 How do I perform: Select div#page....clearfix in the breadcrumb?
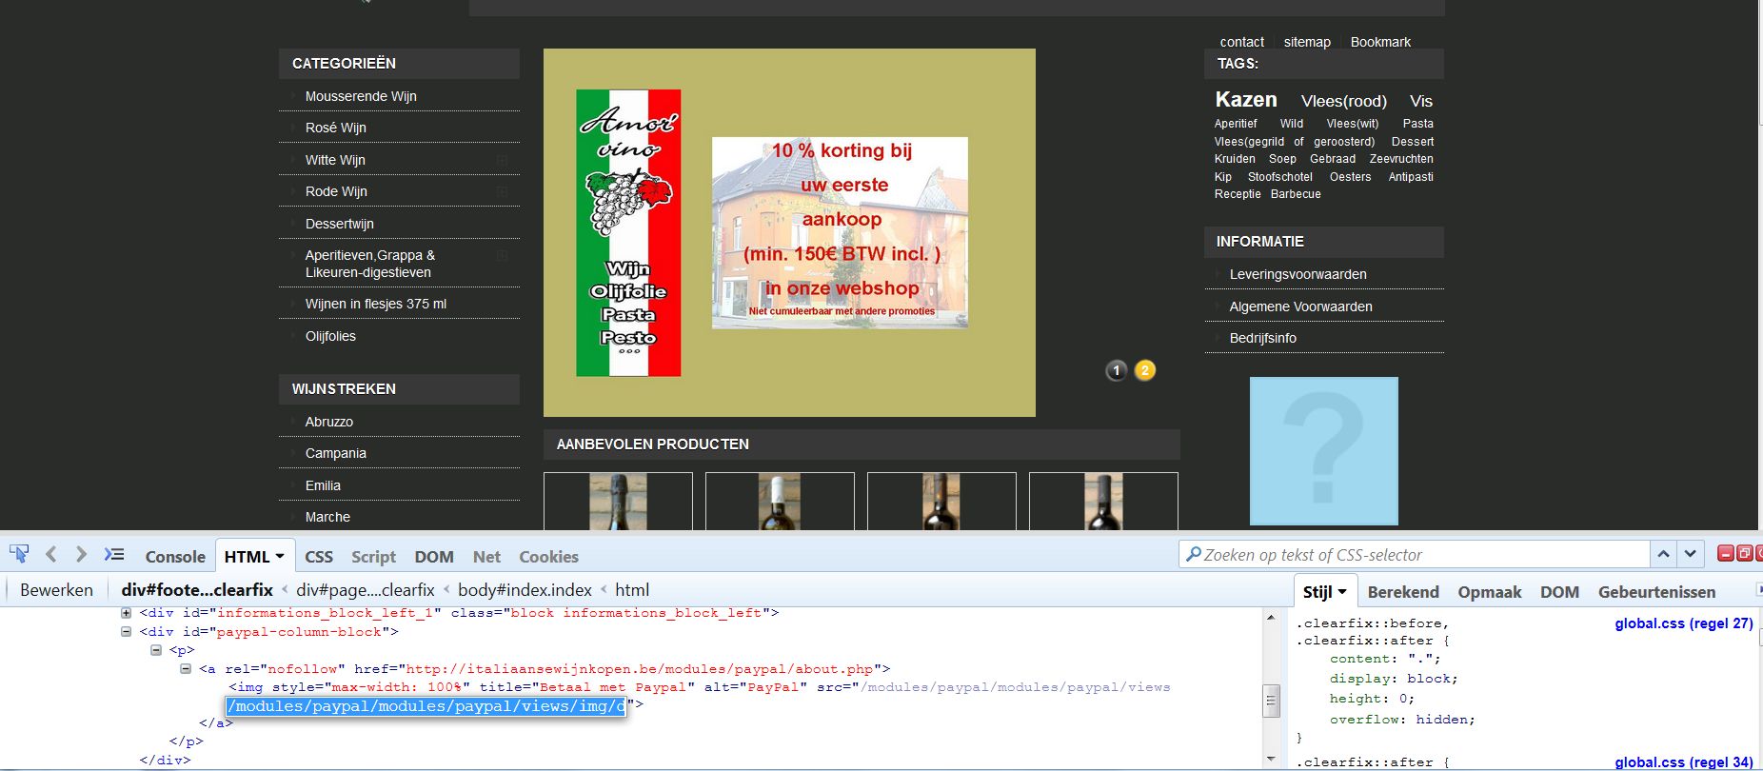(365, 590)
